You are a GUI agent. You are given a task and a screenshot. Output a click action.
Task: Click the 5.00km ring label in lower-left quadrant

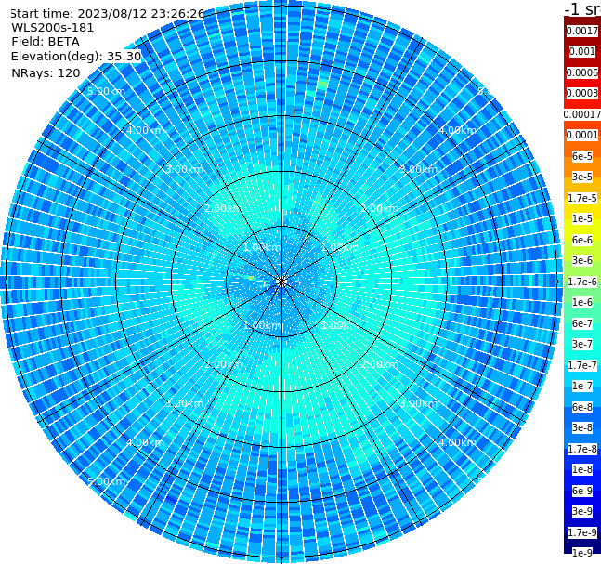pyautogui.click(x=106, y=481)
